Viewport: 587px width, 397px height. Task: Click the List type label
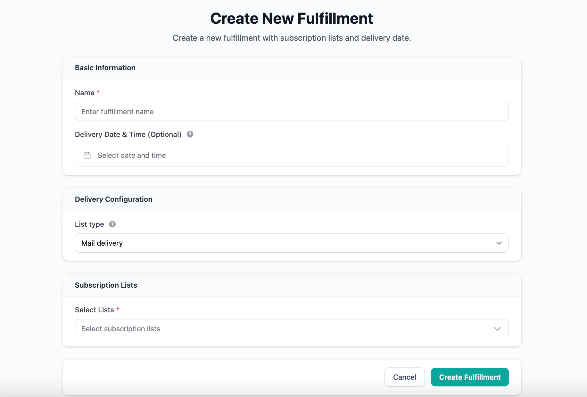pos(89,224)
